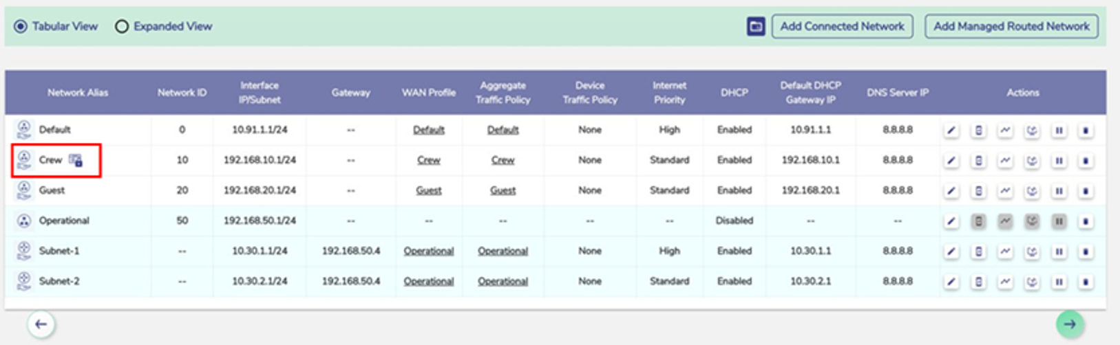Delete Subnet-2 using its trash icon
Image resolution: width=1120 pixels, height=345 pixels.
(x=1086, y=282)
